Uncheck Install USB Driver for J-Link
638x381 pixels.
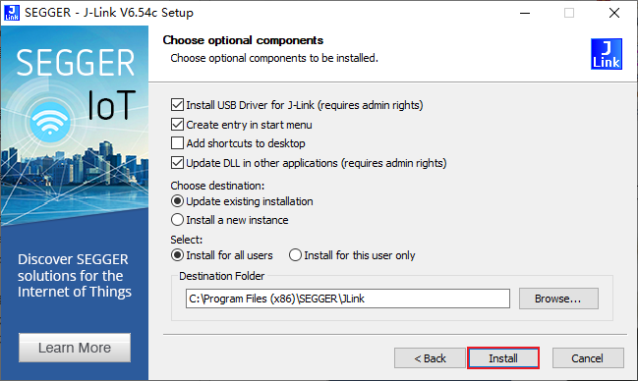click(x=177, y=105)
